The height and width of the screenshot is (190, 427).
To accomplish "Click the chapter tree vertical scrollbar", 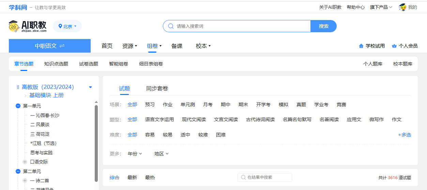I will (x=96, y=142).
